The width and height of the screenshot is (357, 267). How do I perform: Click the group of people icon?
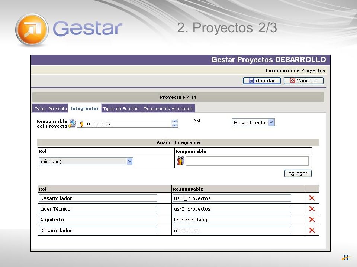[181, 161]
